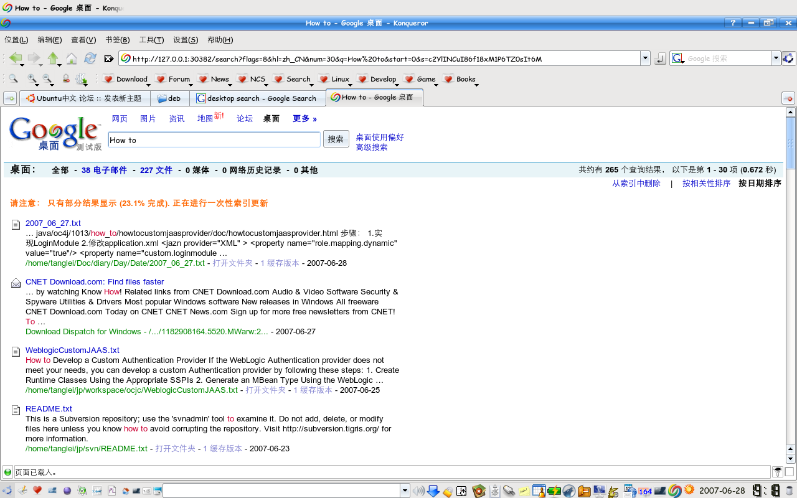Click the find magnifier icon in toolbar
Screen dimensions: 797x498
click(x=13, y=79)
